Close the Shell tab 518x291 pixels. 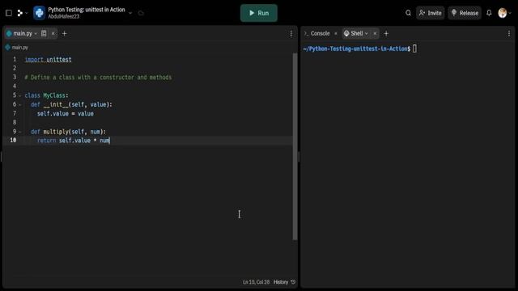[x=375, y=33]
